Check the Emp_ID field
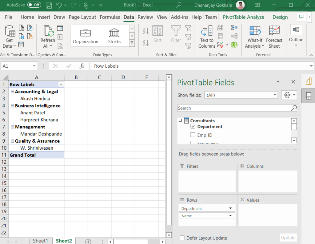Viewport: 315px width, 244px height. tap(193, 135)
